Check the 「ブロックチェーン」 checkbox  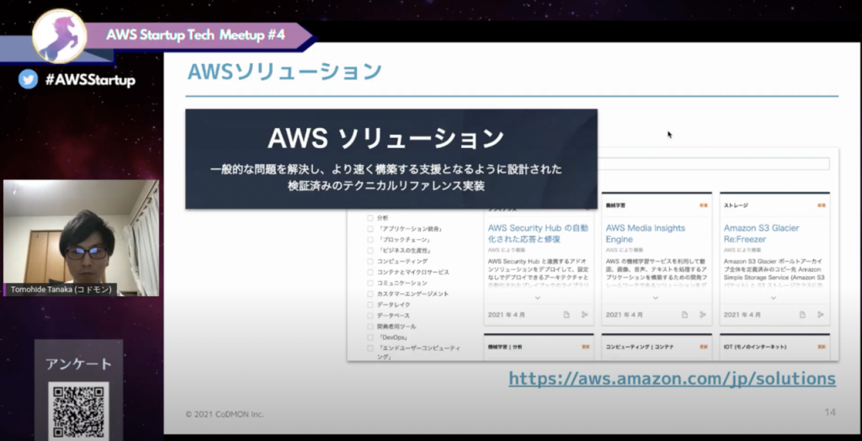point(370,240)
